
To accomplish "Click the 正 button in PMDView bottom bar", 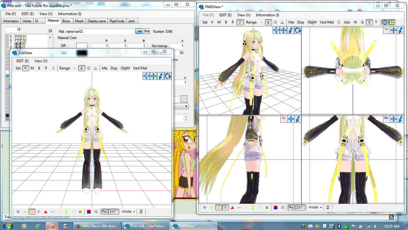I will coord(327,207).
